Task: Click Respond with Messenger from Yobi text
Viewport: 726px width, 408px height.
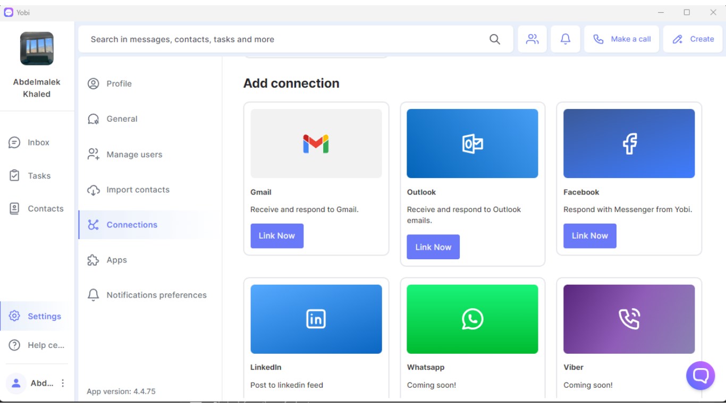Action: [x=628, y=209]
